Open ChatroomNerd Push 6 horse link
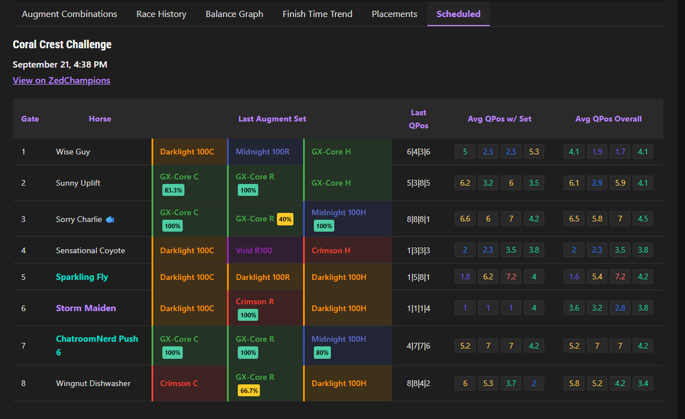Viewport: 685px width, 419px height. point(98,345)
